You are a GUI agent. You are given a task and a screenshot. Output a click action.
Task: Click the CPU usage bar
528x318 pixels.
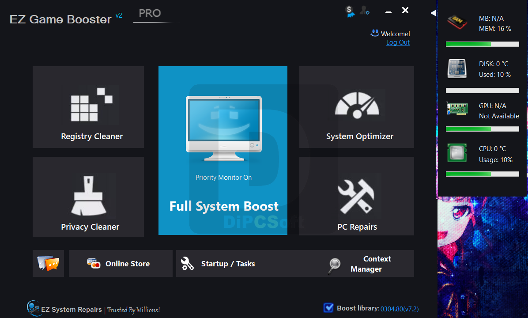click(x=482, y=174)
